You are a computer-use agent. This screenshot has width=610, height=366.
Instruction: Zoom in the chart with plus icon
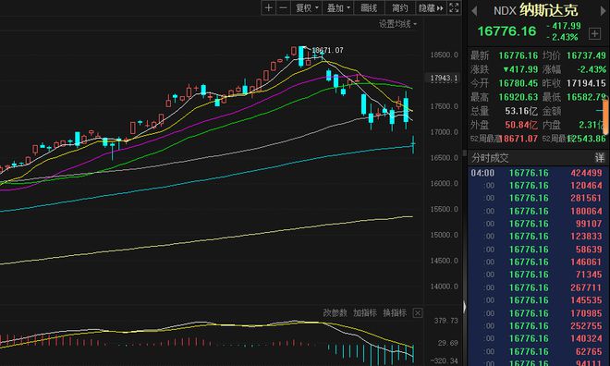(268, 7)
